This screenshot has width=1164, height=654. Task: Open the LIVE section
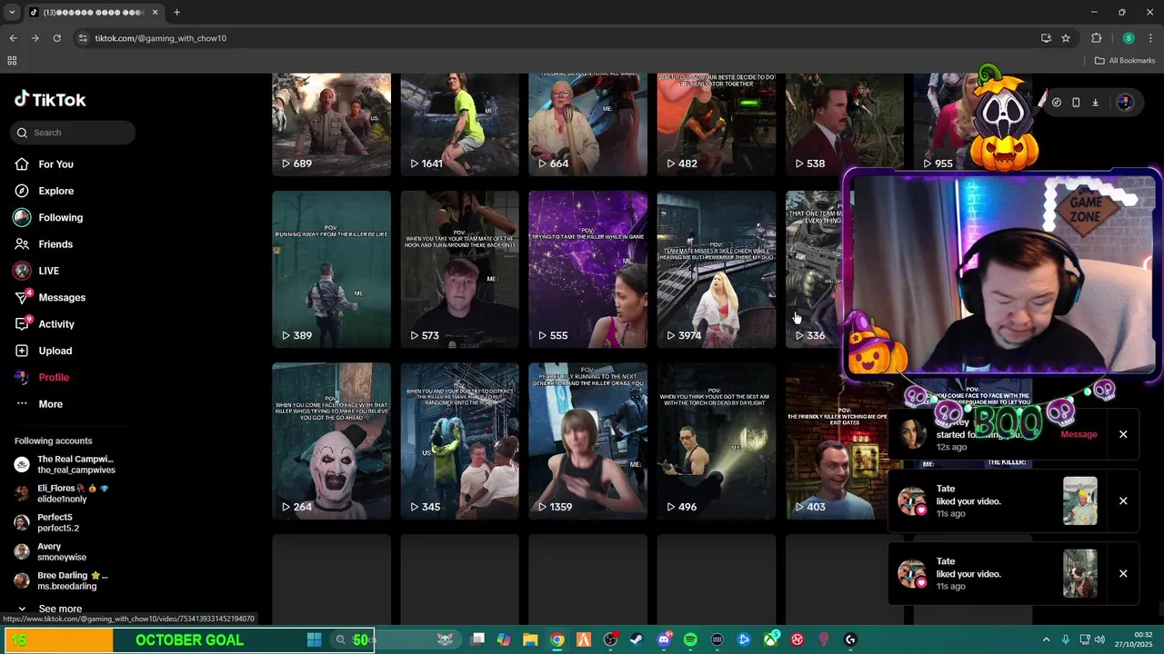point(49,271)
